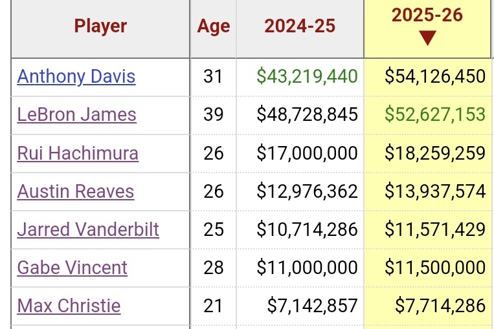Open Austin Reaves player link

[76, 191]
